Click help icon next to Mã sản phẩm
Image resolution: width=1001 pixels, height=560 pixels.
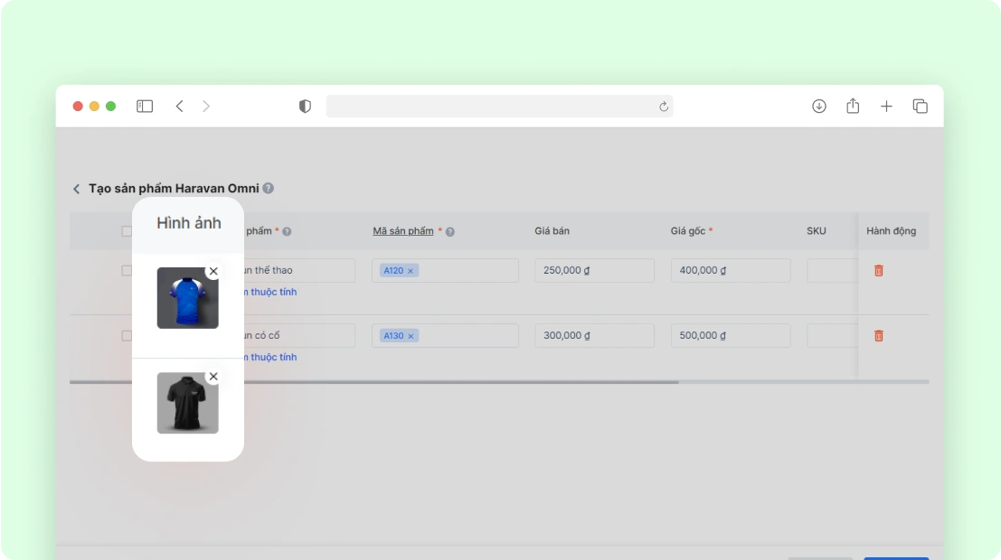450,232
